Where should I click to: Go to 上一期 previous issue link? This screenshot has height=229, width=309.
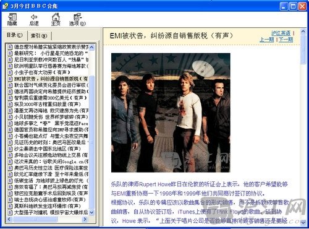(x=267, y=40)
